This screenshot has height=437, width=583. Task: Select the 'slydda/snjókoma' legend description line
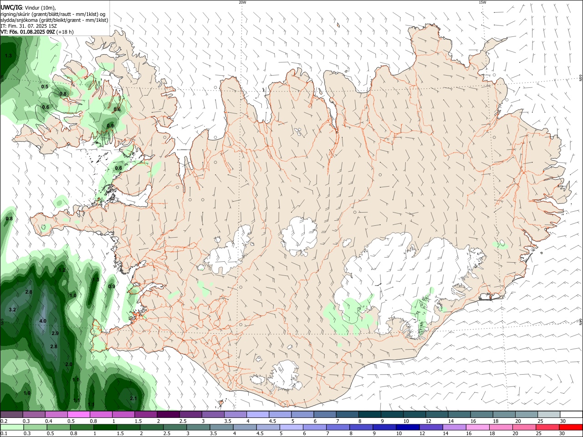point(54,20)
